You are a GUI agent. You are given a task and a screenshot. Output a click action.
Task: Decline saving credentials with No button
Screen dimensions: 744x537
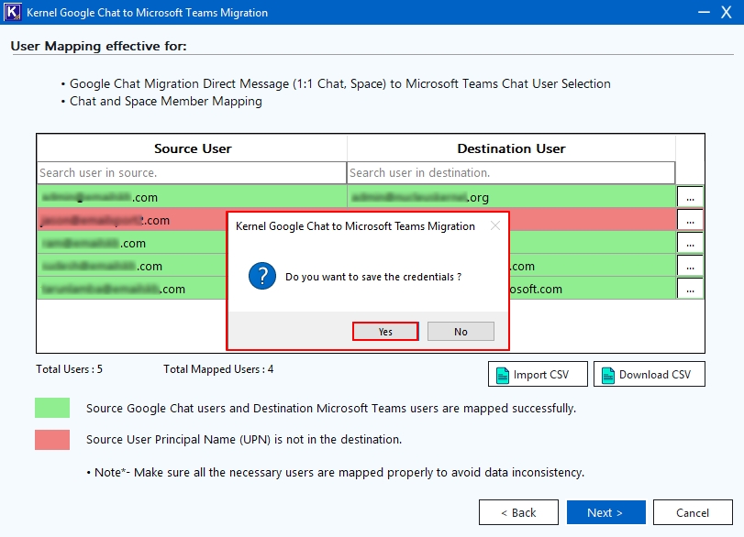coord(461,332)
